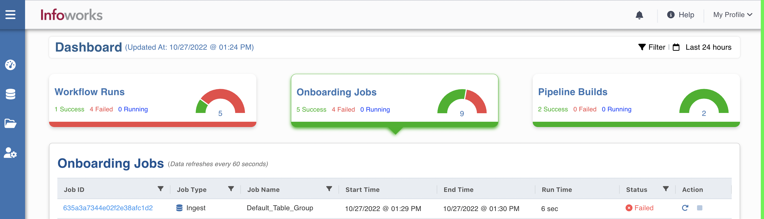764x219 pixels.
Task: Select the Onboarding Jobs summary card
Action: 395,101
